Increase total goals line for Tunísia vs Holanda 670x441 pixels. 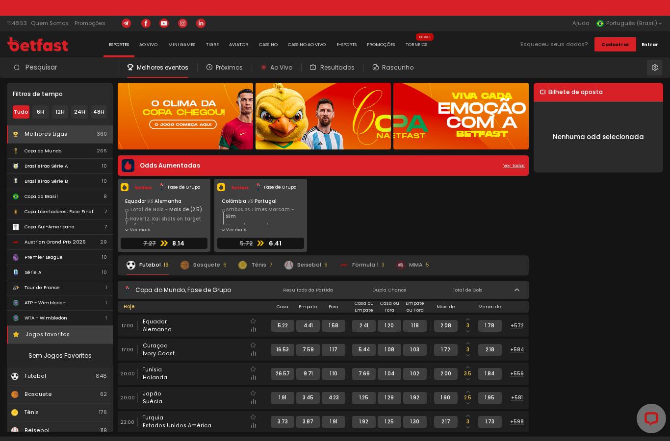467,367
